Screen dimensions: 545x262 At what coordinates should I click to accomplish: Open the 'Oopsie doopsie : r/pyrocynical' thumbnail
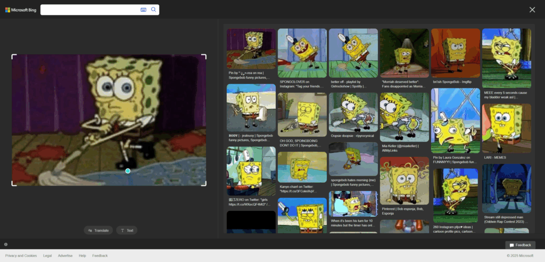point(353,112)
